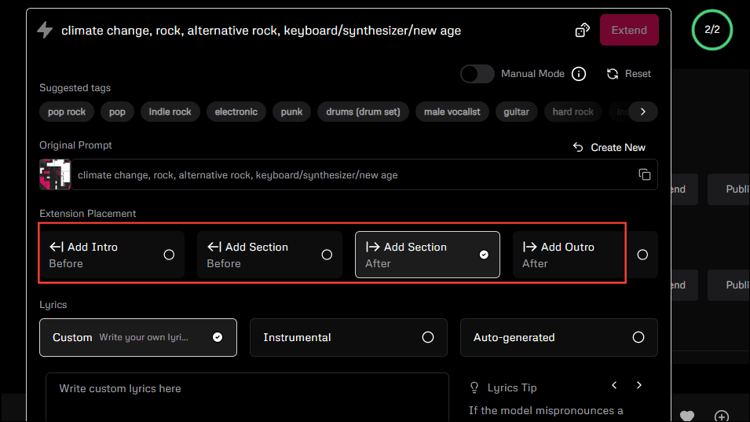Viewport: 750px width, 422px height.
Task: Click the Extend button
Action: point(629,30)
